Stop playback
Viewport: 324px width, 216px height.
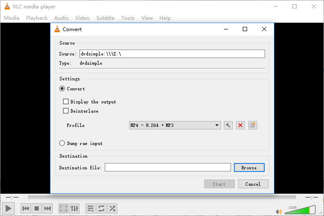37,208
